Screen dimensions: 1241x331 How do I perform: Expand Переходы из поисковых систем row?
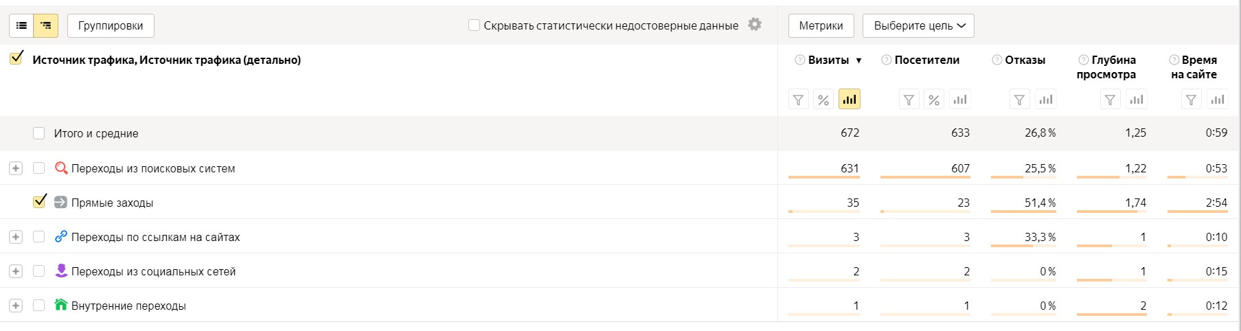[x=16, y=168]
